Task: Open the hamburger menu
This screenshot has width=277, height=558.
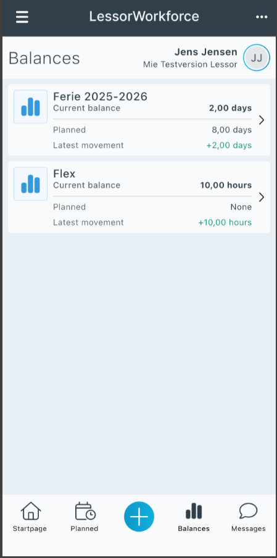Action: (x=22, y=17)
